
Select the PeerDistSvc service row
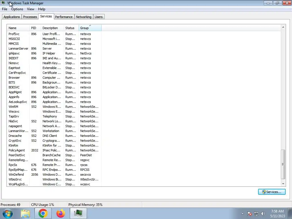point(54,155)
